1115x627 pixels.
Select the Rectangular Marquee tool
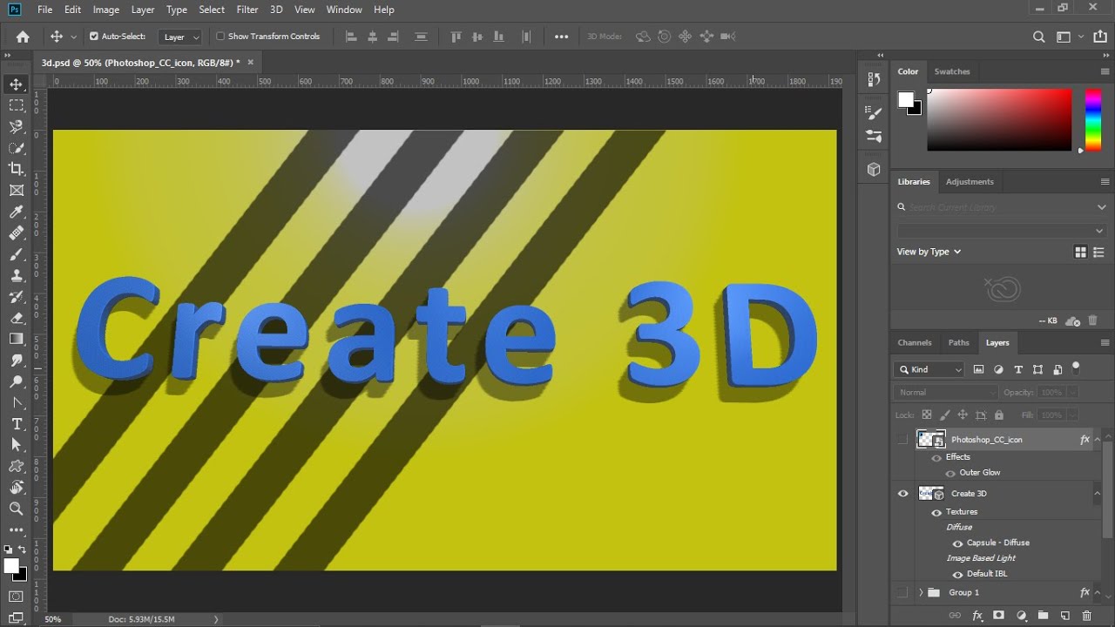16,105
